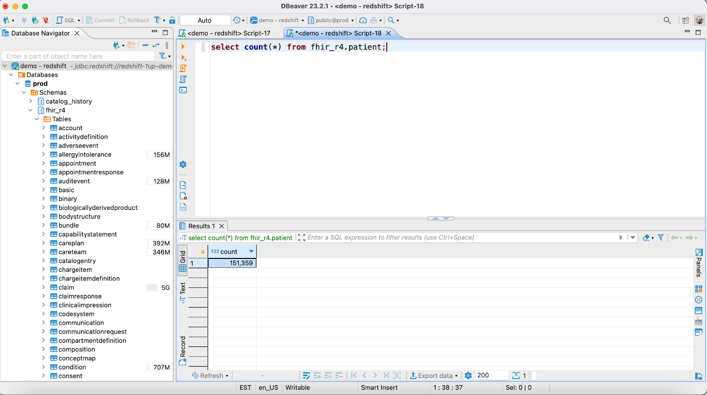Screen dimensions: 707x395
Task: Open active schema public@prod dropdown
Action: 331,20
